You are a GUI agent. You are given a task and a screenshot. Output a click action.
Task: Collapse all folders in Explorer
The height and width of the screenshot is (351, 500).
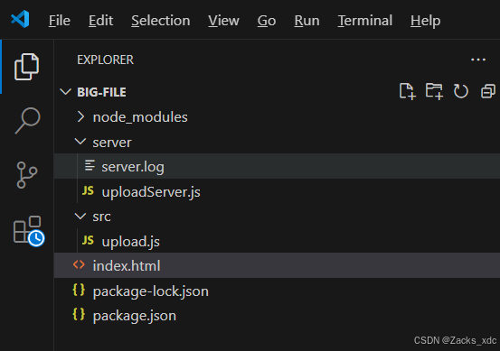pyautogui.click(x=488, y=92)
